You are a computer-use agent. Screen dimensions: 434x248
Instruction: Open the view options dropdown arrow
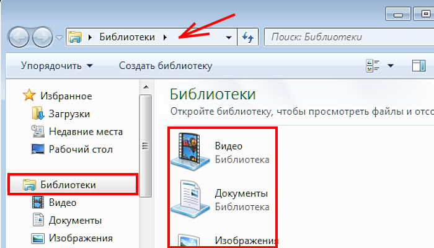(x=391, y=66)
